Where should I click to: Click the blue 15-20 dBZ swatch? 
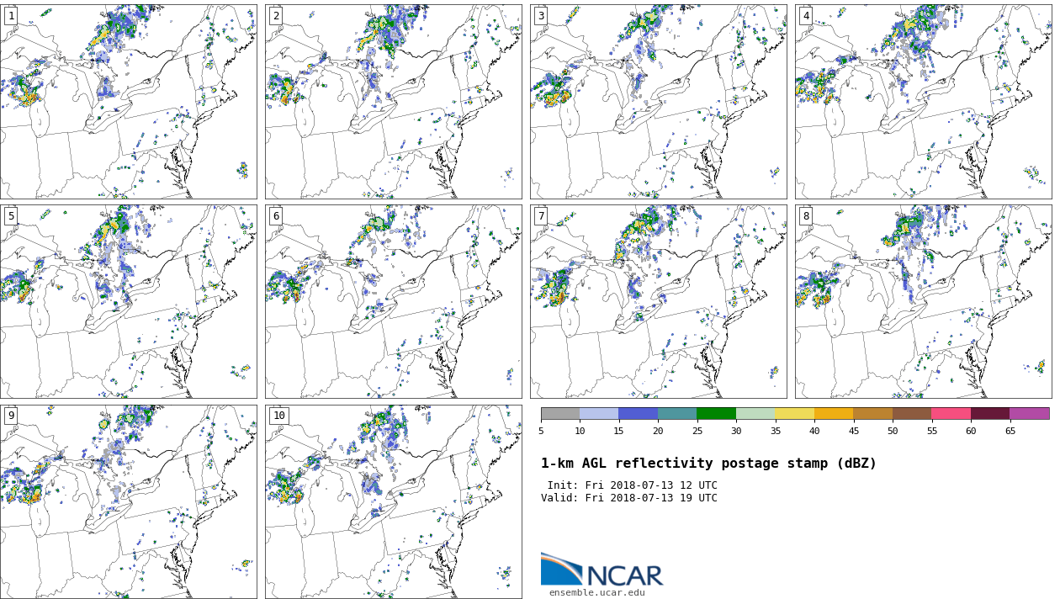[639, 413]
